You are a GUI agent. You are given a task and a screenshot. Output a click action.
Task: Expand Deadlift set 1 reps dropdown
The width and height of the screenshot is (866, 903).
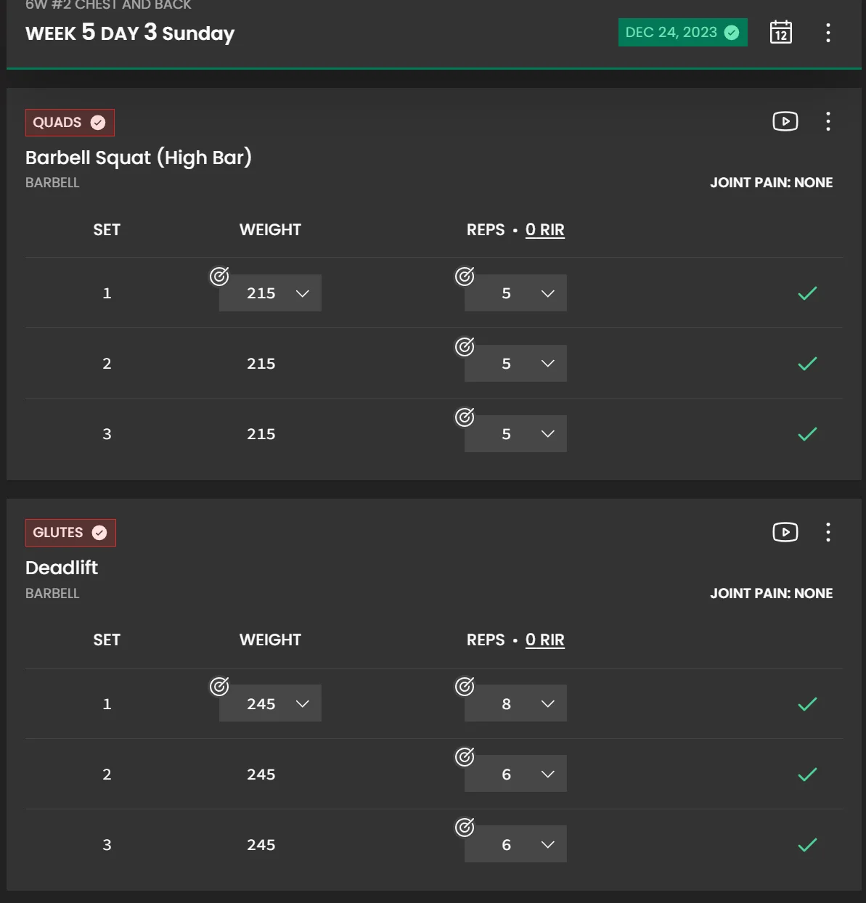point(515,704)
